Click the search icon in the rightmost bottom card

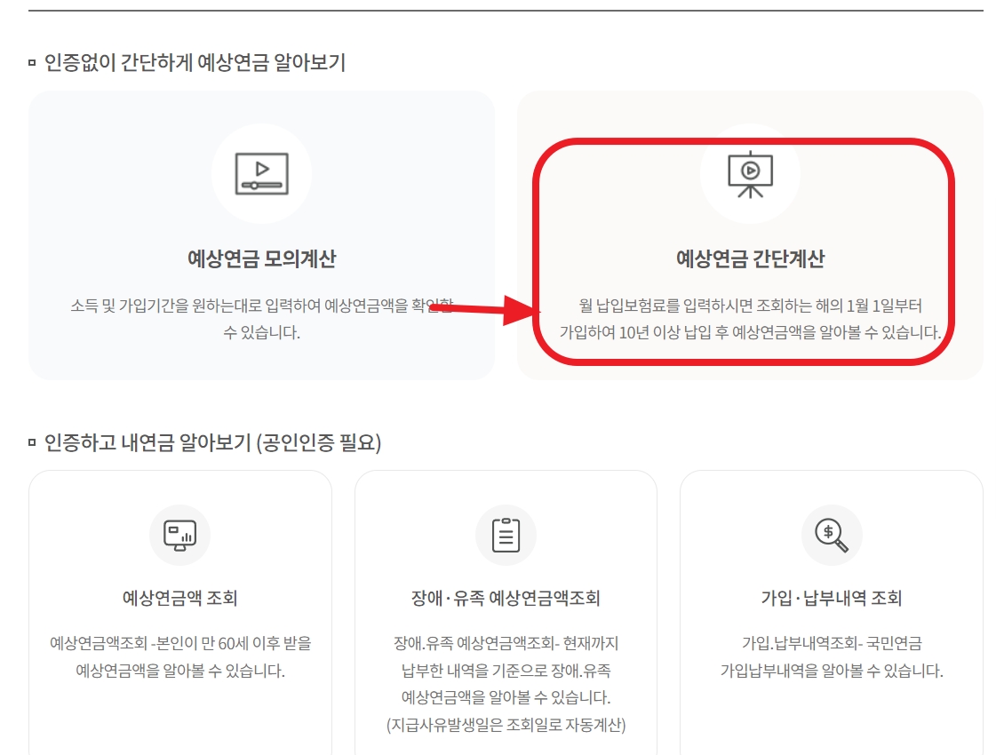click(x=832, y=534)
